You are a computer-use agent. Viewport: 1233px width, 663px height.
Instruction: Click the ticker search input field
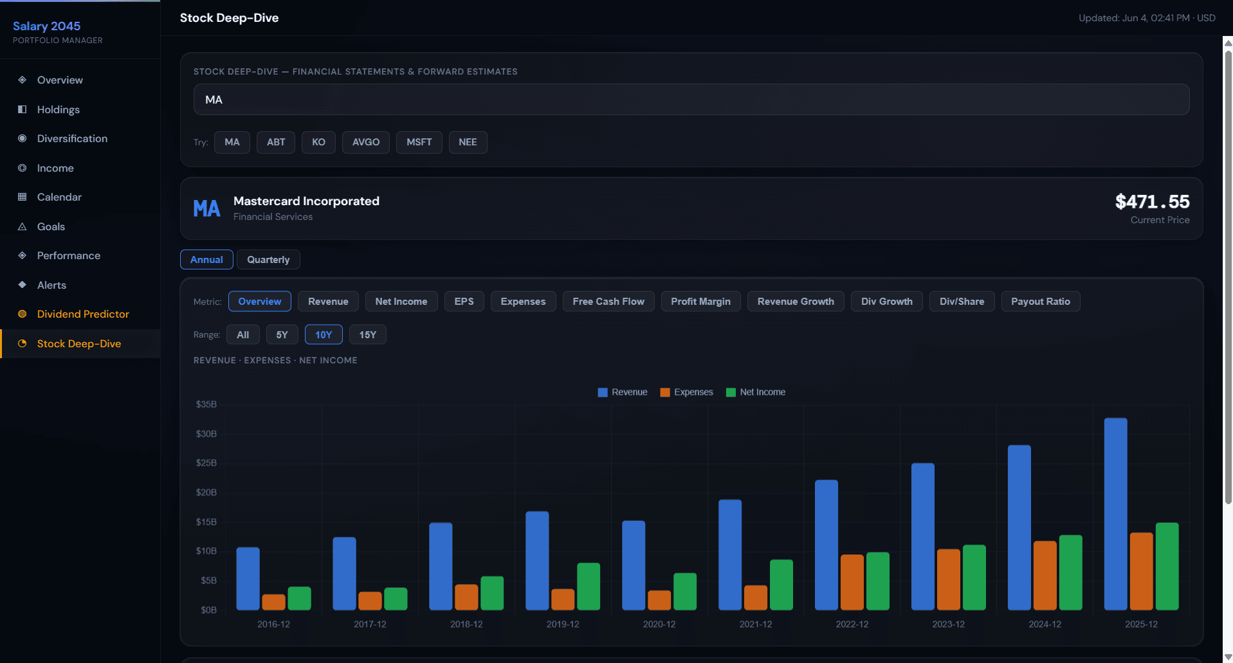(x=691, y=100)
